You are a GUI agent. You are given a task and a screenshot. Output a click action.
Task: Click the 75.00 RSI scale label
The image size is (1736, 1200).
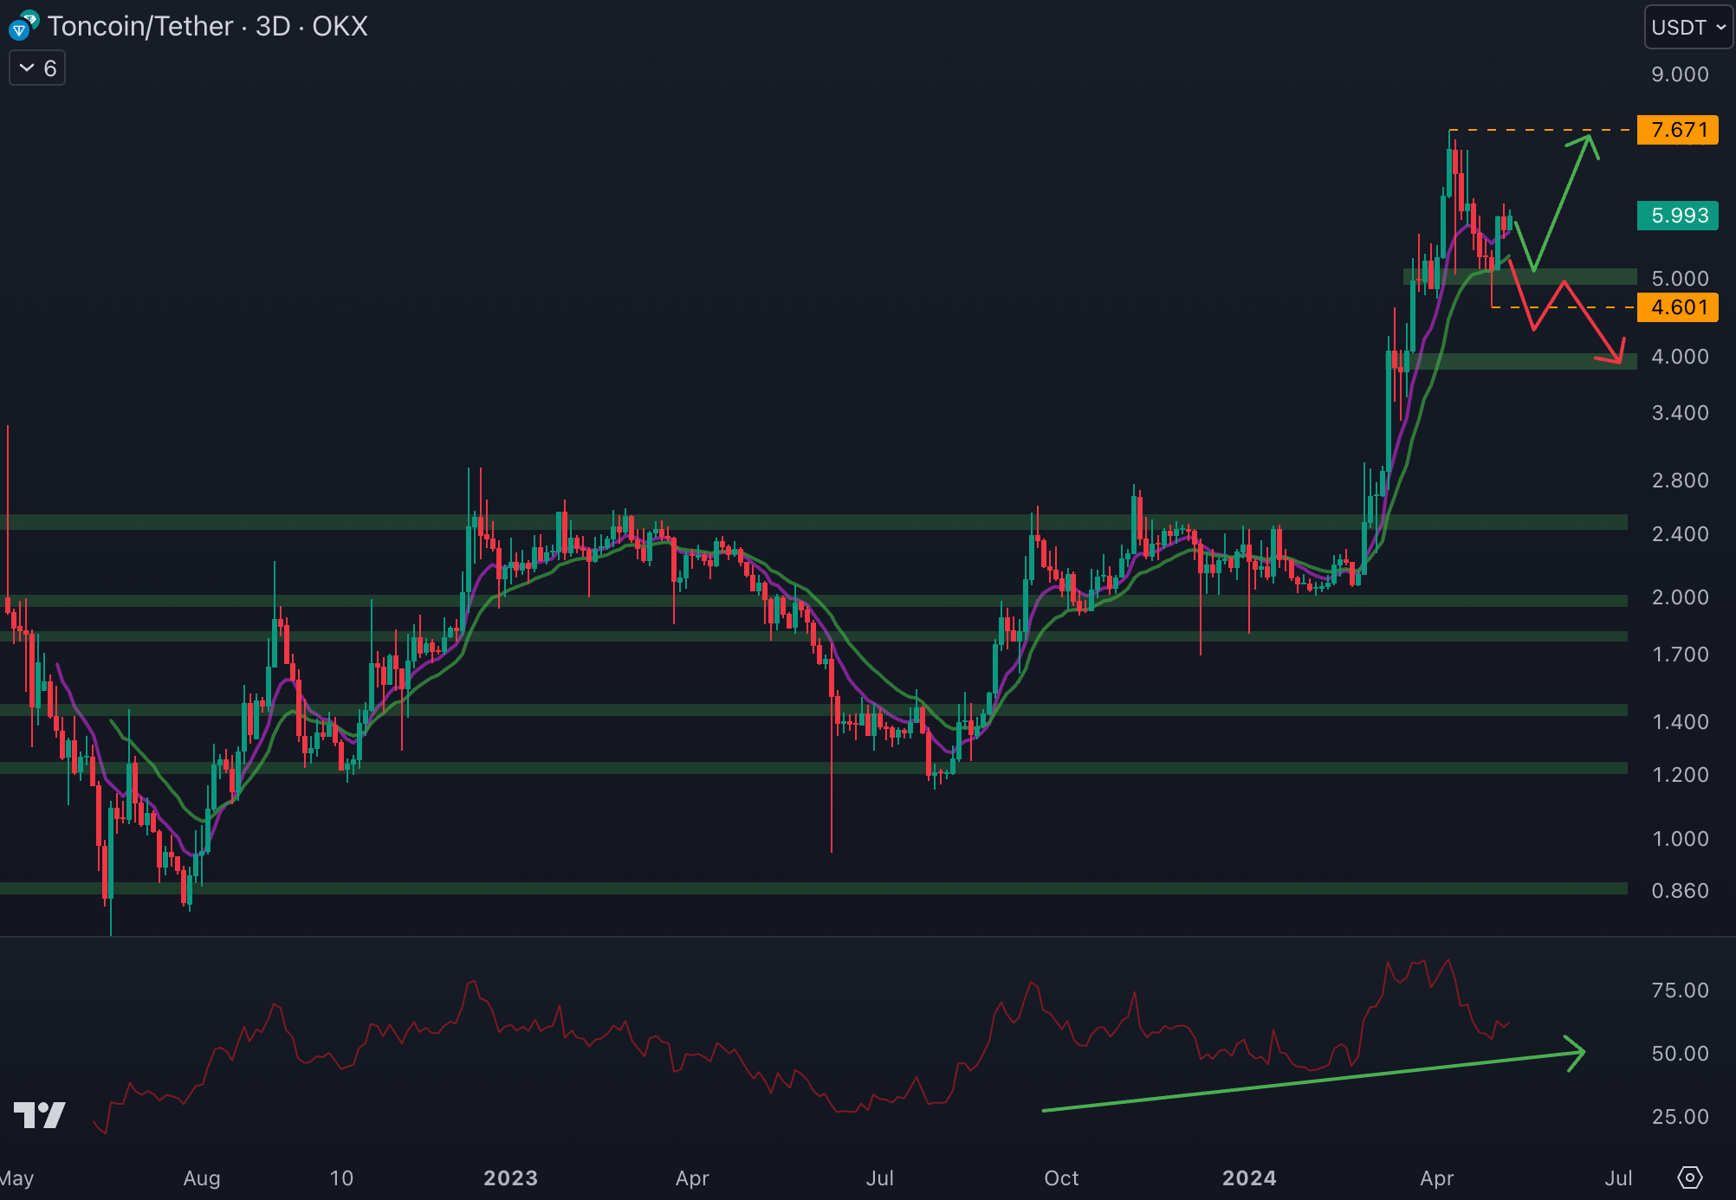(1679, 990)
